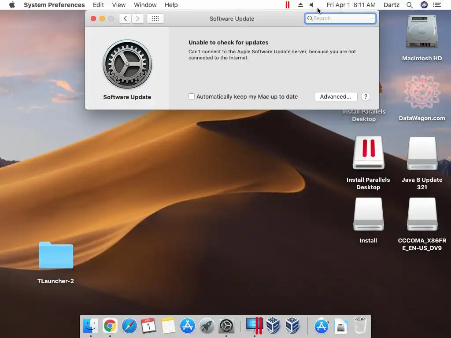The width and height of the screenshot is (451, 338).
Task: Focus the Search field in Software Update
Action: coord(340,18)
